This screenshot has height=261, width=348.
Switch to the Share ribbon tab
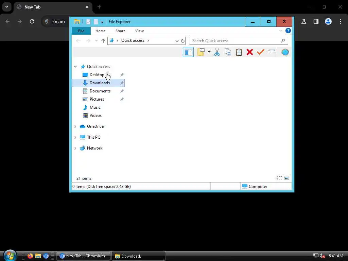(x=120, y=31)
